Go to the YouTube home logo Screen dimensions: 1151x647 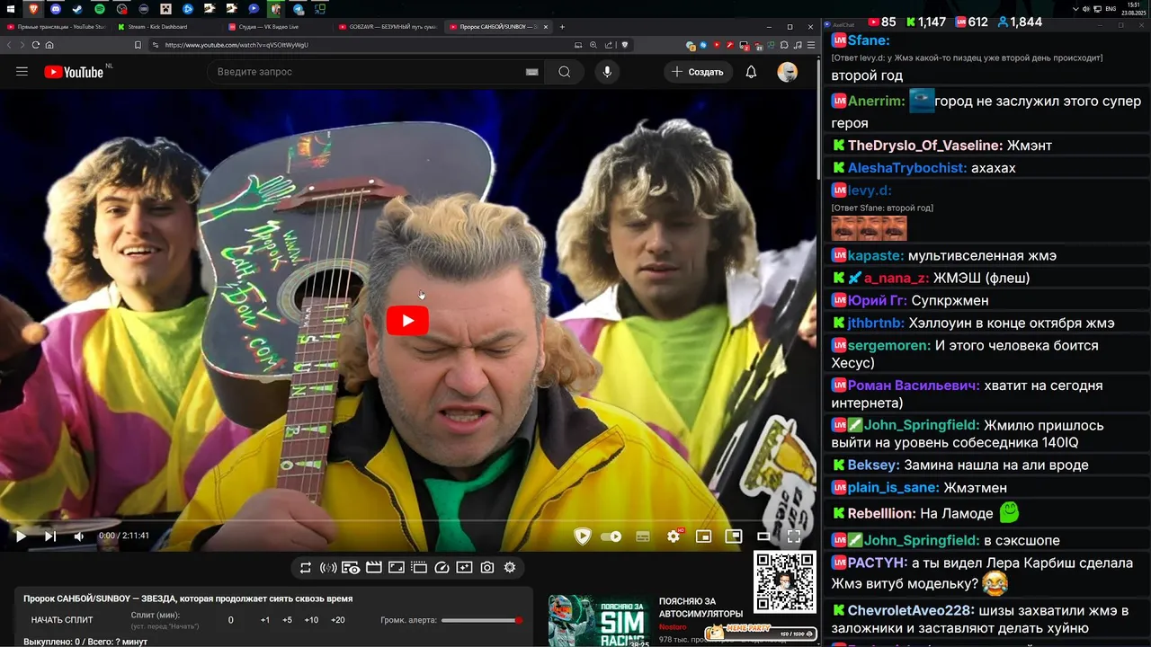click(75, 72)
